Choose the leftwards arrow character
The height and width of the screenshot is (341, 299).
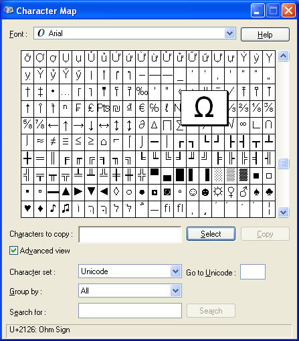click(53, 126)
